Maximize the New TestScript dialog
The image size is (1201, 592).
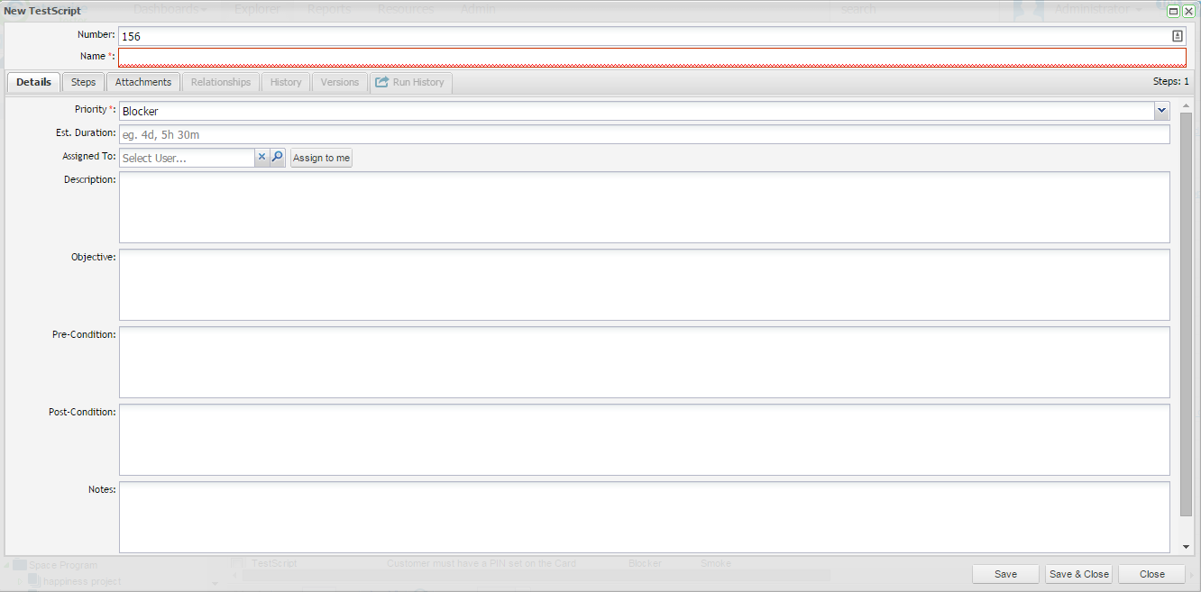1173,11
